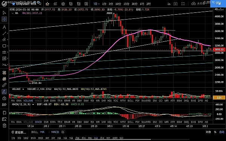Lock drawings with the padlock icon
The image size is (226, 141).
click(4, 98)
